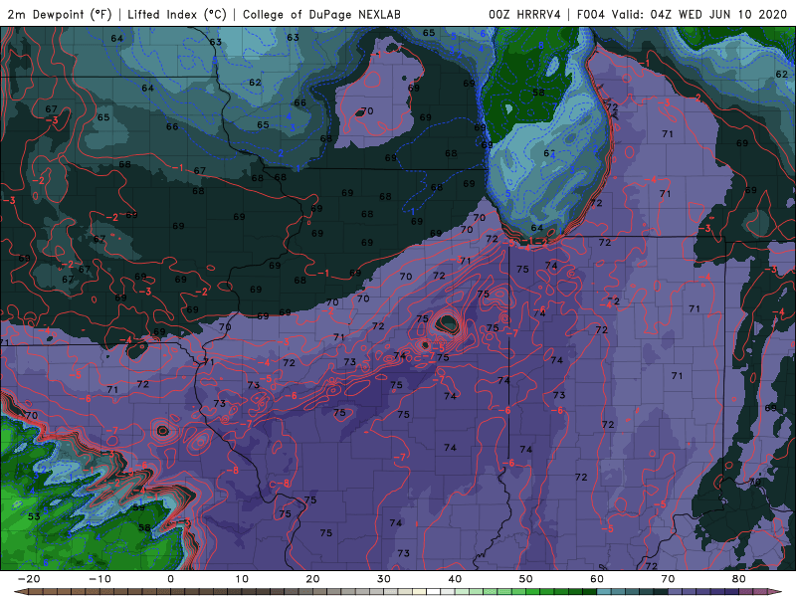Click the "40" color scale label
The height and width of the screenshot is (597, 796).
click(455, 579)
